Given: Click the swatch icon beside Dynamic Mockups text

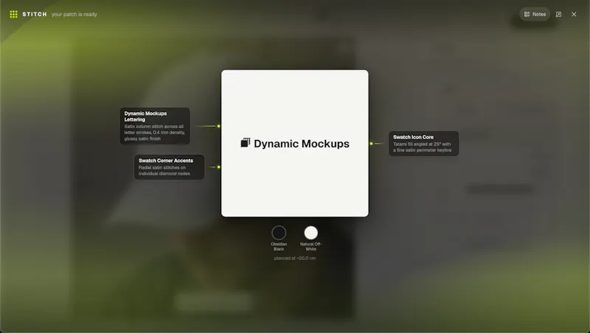Looking at the screenshot, I should (246, 143).
